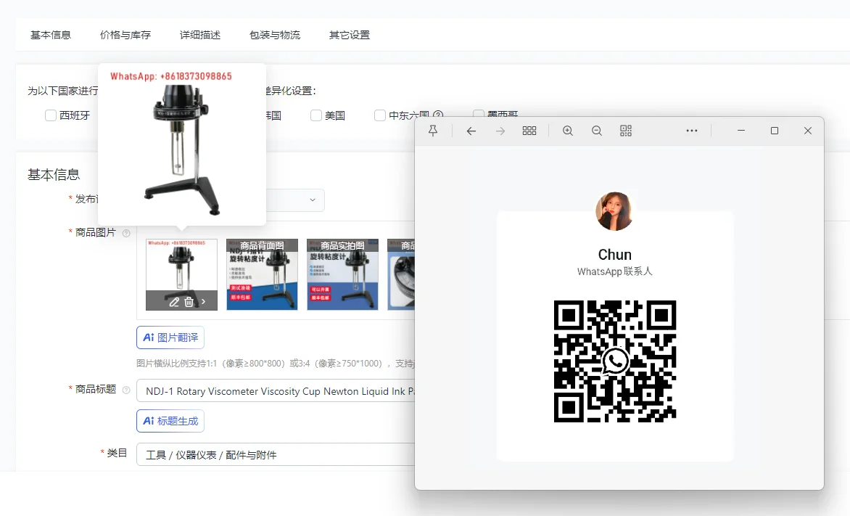
Task: Click the 基本信息 section heading
Action: 54,175
